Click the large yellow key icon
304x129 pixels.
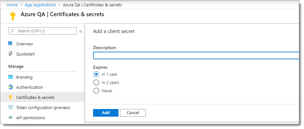click(x=13, y=16)
